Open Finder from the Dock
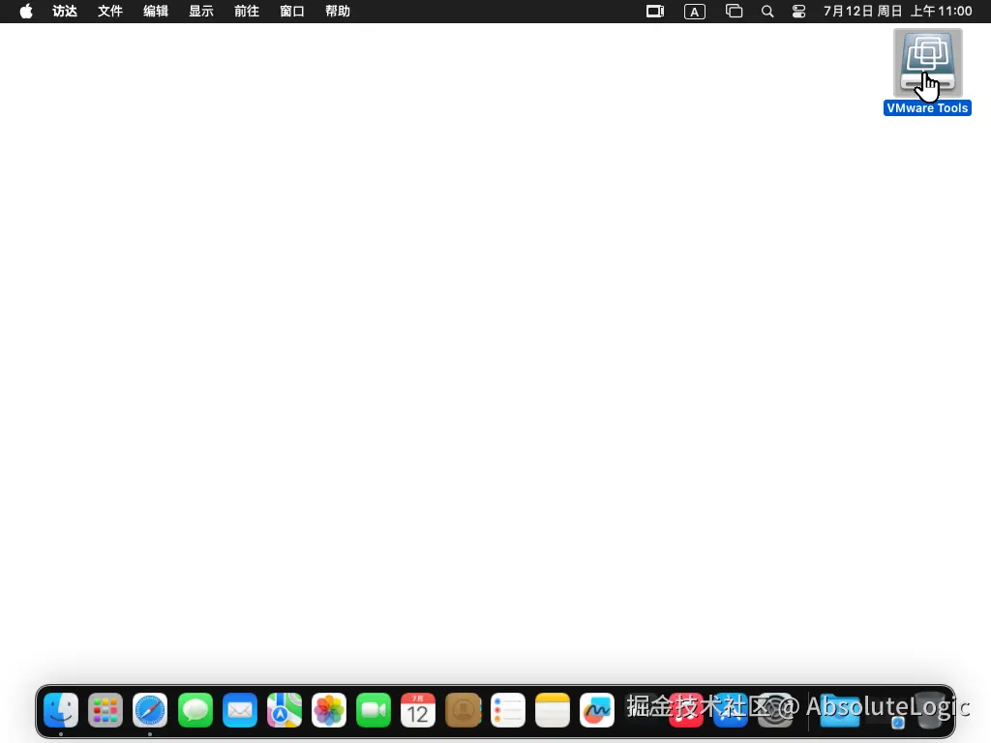This screenshot has height=743, width=991. click(61, 710)
